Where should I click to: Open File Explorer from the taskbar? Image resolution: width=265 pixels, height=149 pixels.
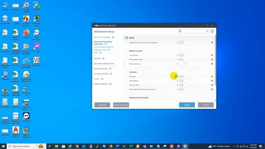tap(57, 146)
